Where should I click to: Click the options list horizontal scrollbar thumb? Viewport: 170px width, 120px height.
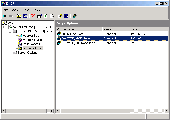pos(95,111)
